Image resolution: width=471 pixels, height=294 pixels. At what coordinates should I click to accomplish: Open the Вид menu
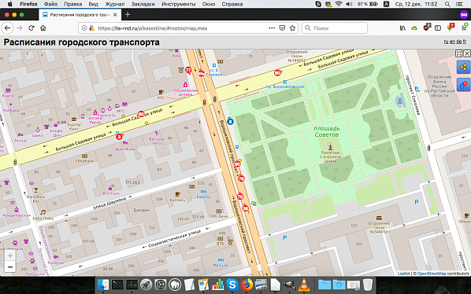point(94,4)
